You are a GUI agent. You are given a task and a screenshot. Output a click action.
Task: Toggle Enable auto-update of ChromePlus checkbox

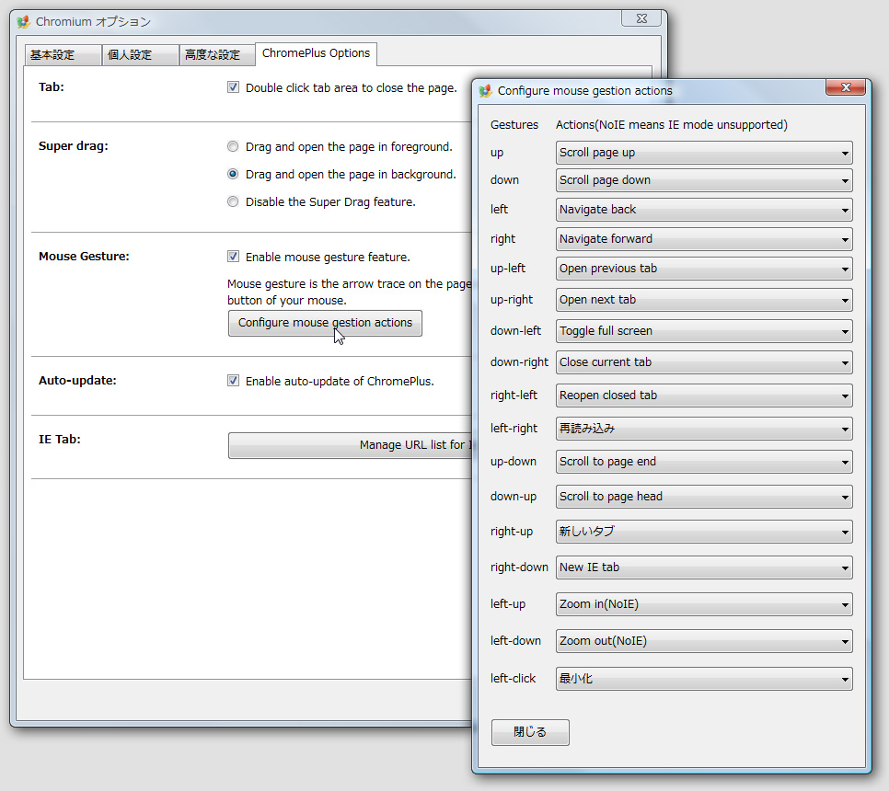(x=233, y=381)
